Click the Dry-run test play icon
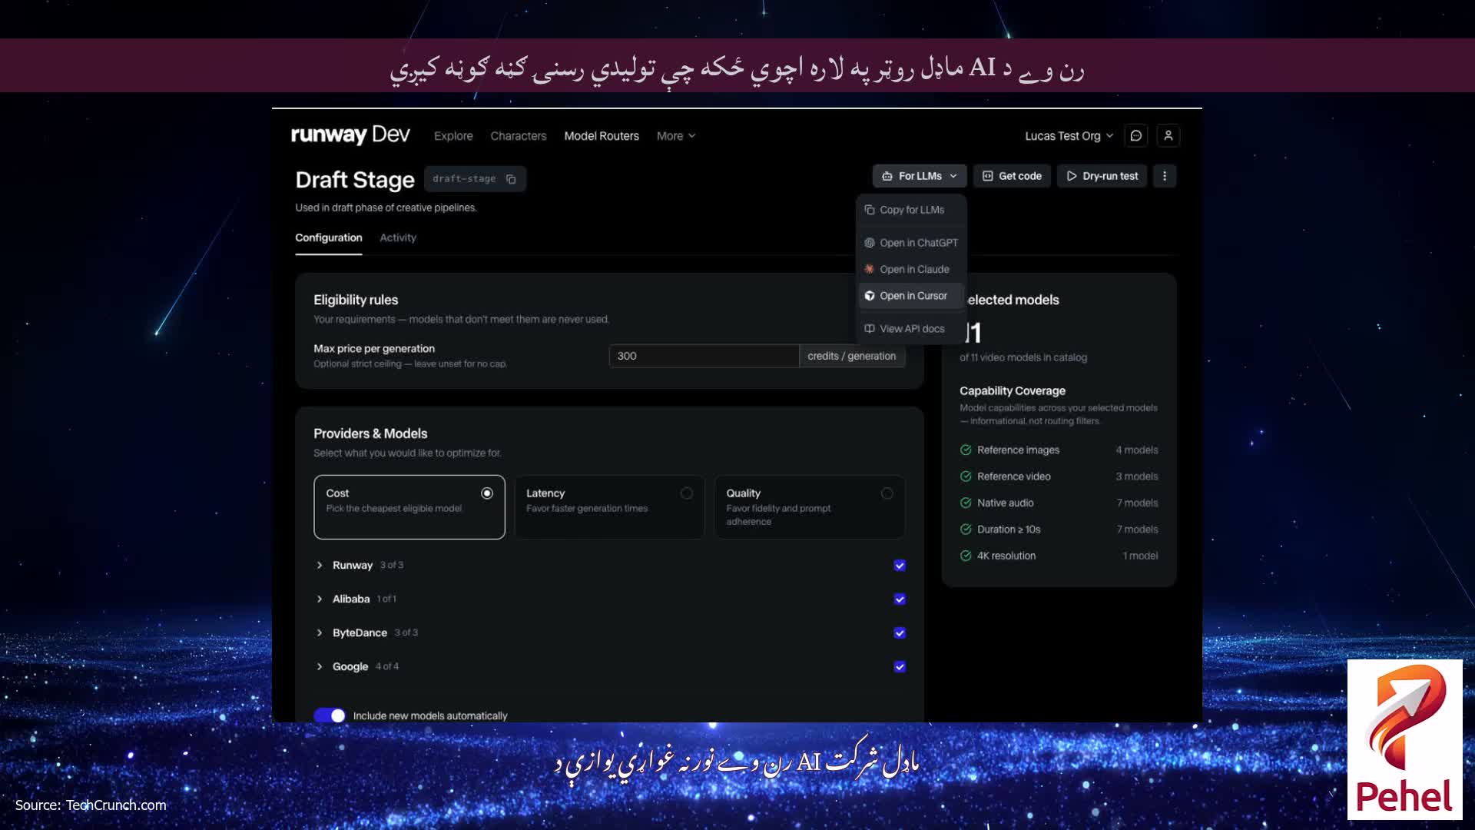Screen dimensions: 1475x830 [1072, 176]
